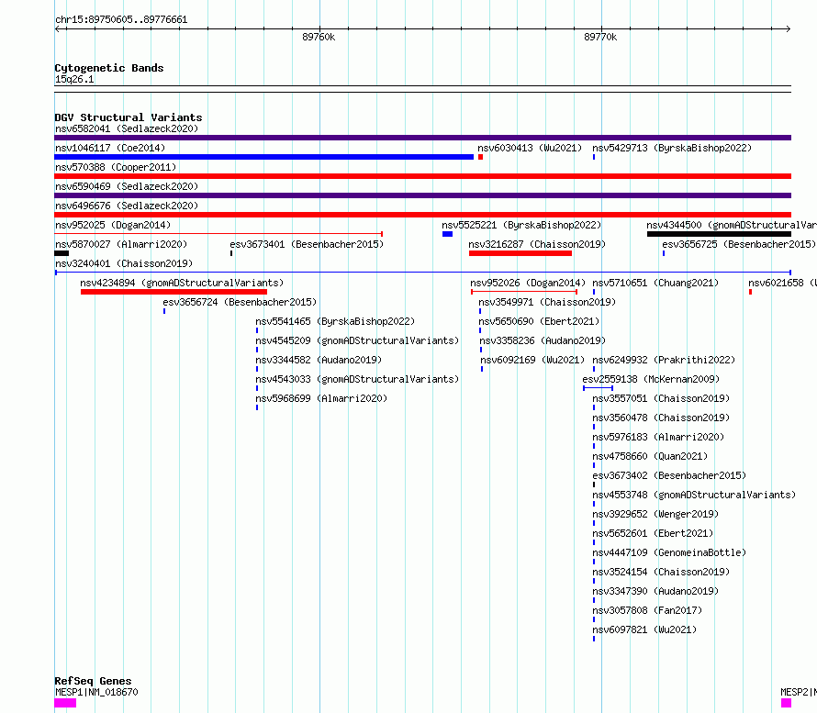Click the DGV Structural Variants track title
The height and width of the screenshot is (713, 817).
129,117
